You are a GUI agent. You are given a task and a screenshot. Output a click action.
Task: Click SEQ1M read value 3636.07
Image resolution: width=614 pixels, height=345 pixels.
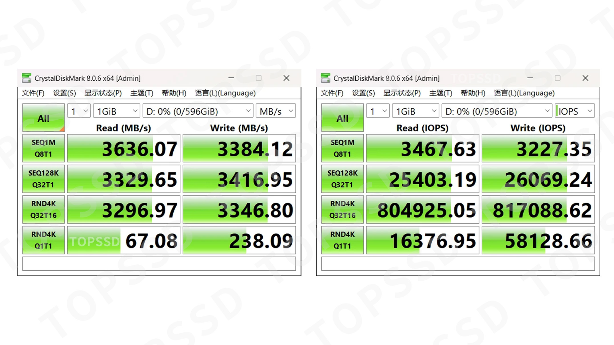point(124,148)
